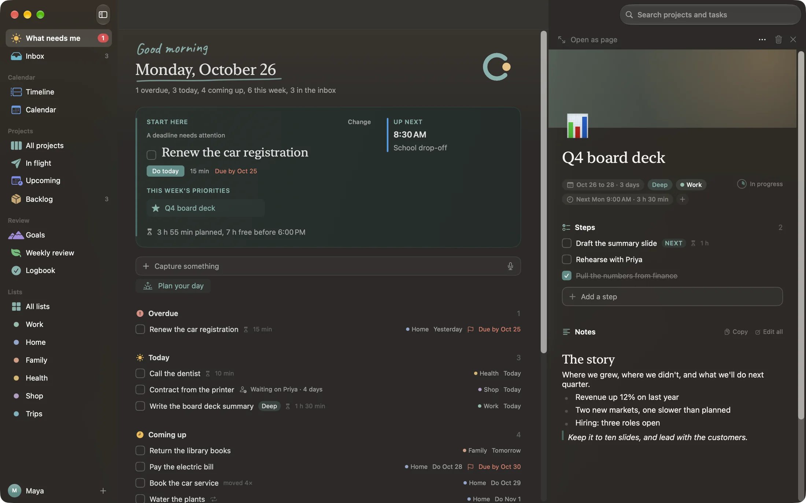Click the repeat icon on Water the plants
Image resolution: width=806 pixels, height=503 pixels.
tap(214, 499)
